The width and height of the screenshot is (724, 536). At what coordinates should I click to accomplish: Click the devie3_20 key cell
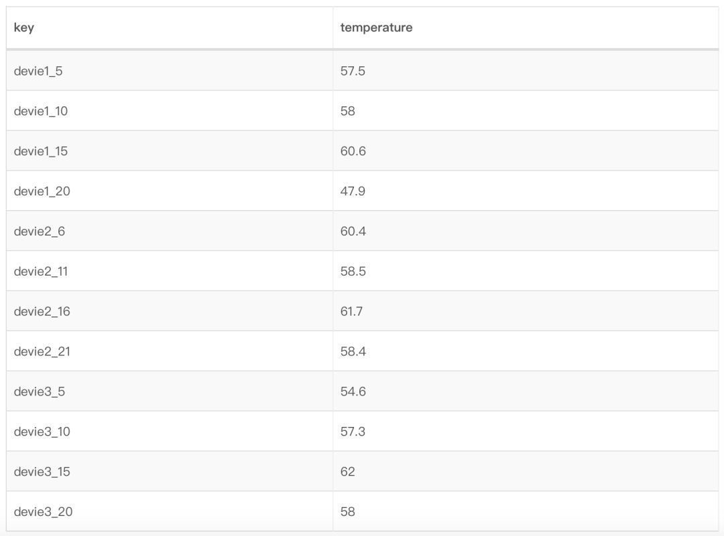click(x=44, y=513)
